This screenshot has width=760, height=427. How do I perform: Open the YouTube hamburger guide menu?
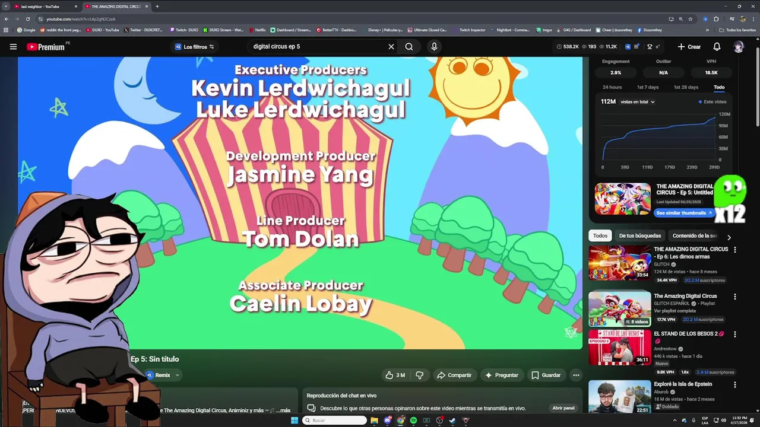coord(13,46)
